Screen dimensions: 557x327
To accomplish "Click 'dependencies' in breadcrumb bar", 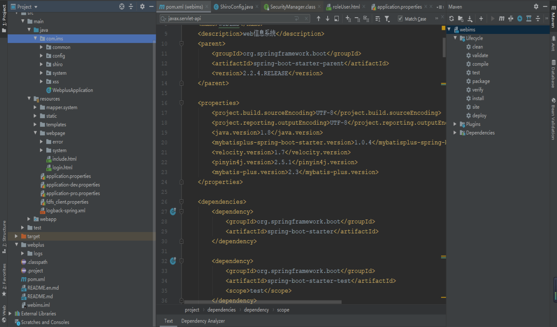I will click(x=222, y=310).
